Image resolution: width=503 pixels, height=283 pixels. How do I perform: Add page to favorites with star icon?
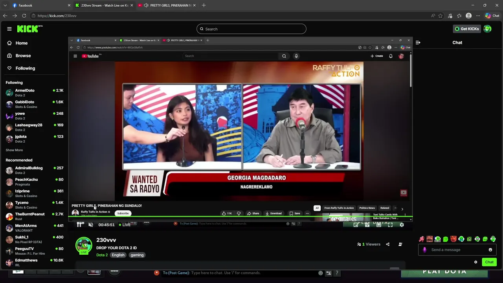[x=441, y=16]
